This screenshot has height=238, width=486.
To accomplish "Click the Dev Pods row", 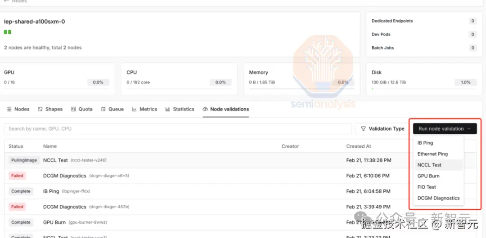I will click(424, 35).
